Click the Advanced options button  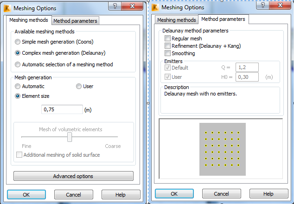(73, 176)
